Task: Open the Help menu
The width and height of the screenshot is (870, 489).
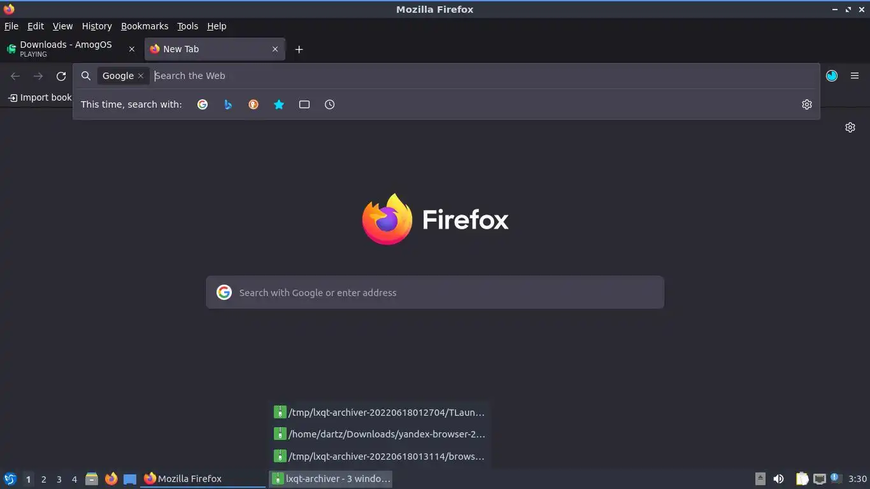Action: point(217,26)
